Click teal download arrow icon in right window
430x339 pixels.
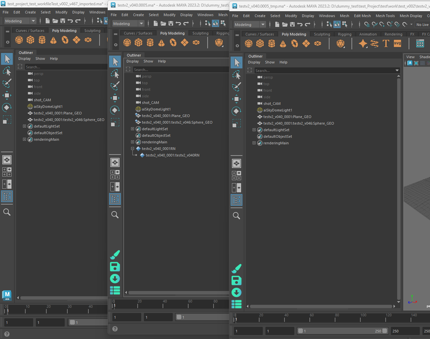pyautogui.click(x=237, y=292)
